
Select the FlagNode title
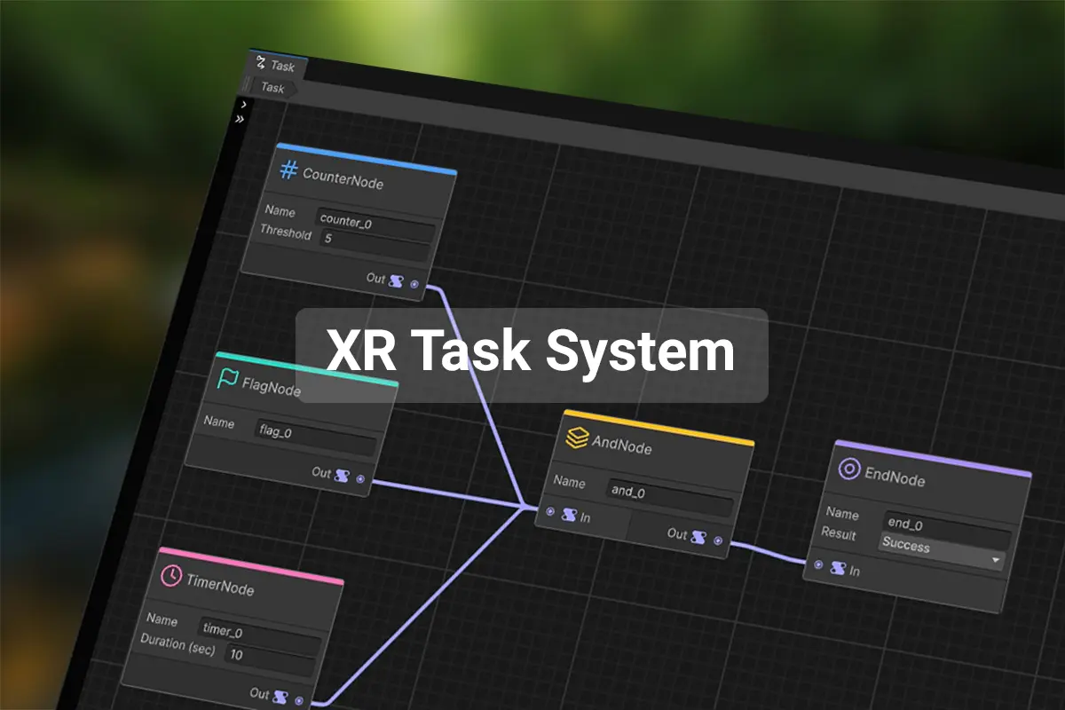point(272,386)
